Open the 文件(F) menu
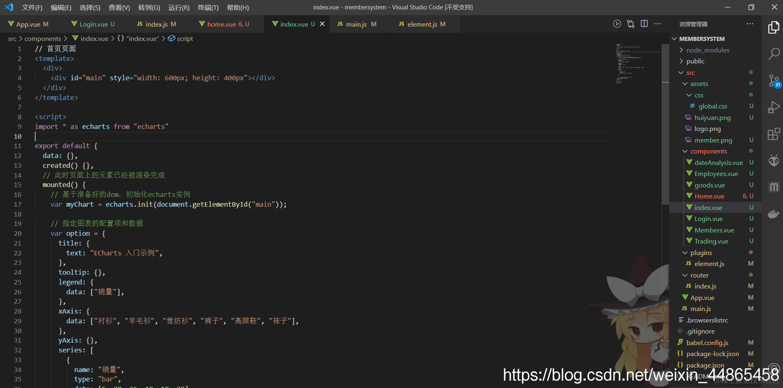This screenshot has width=783, height=388. coord(32,7)
